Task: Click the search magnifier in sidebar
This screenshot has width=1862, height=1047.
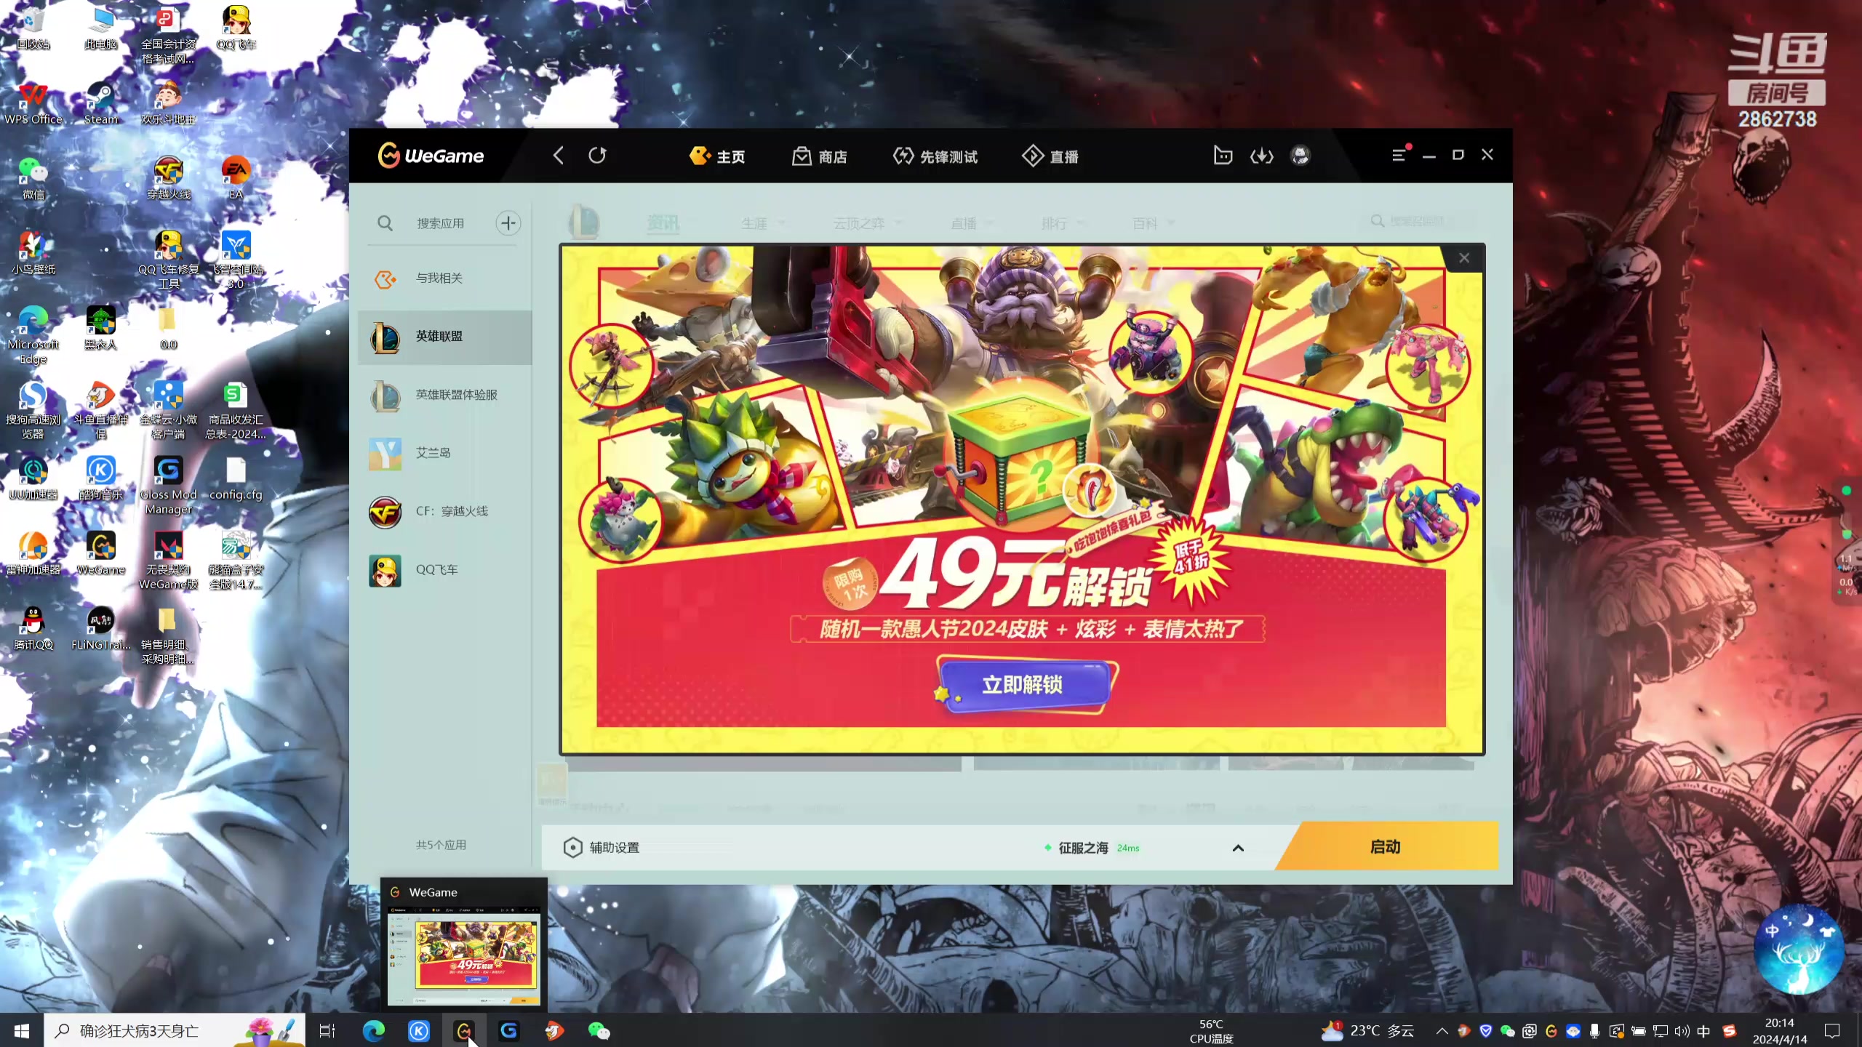Action: coord(385,223)
